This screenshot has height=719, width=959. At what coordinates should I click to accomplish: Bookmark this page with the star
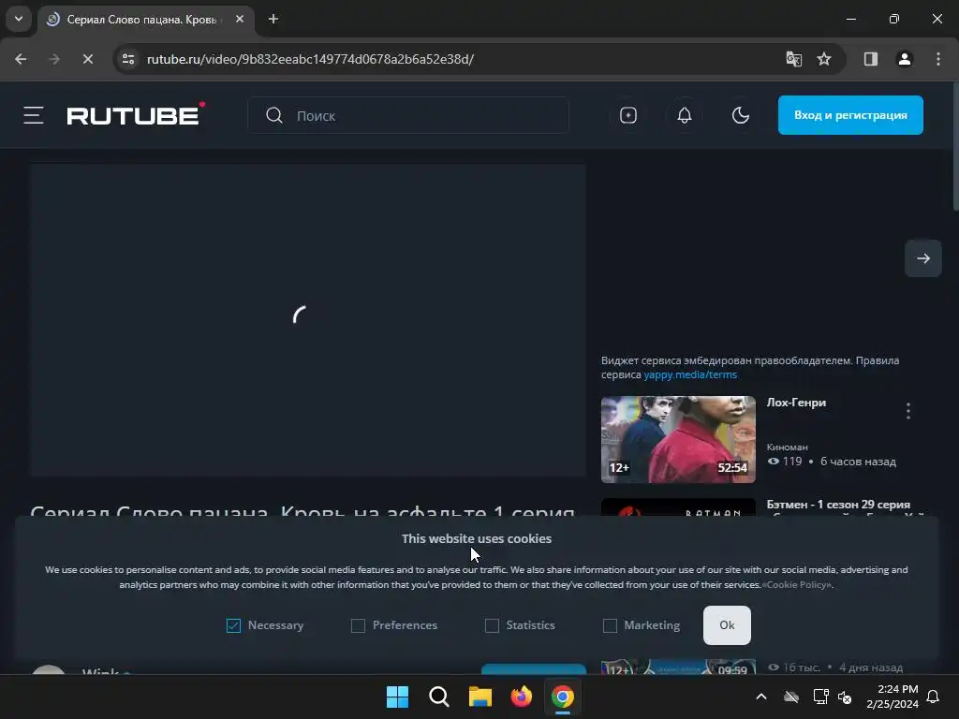(x=824, y=59)
